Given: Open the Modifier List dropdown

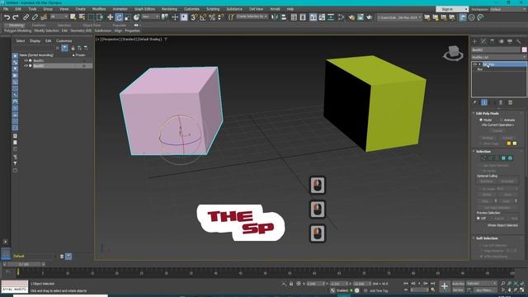Looking at the screenshot, I should click(x=499, y=57).
